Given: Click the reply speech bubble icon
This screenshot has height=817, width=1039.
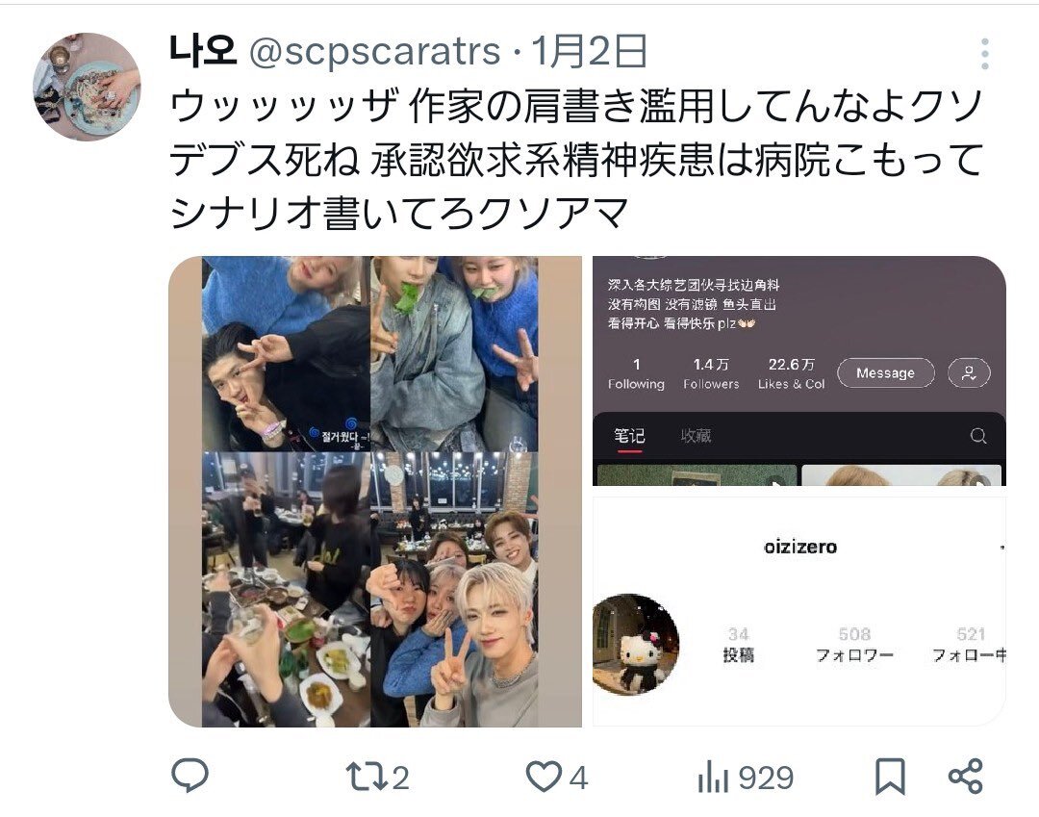Looking at the screenshot, I should coord(190,776).
